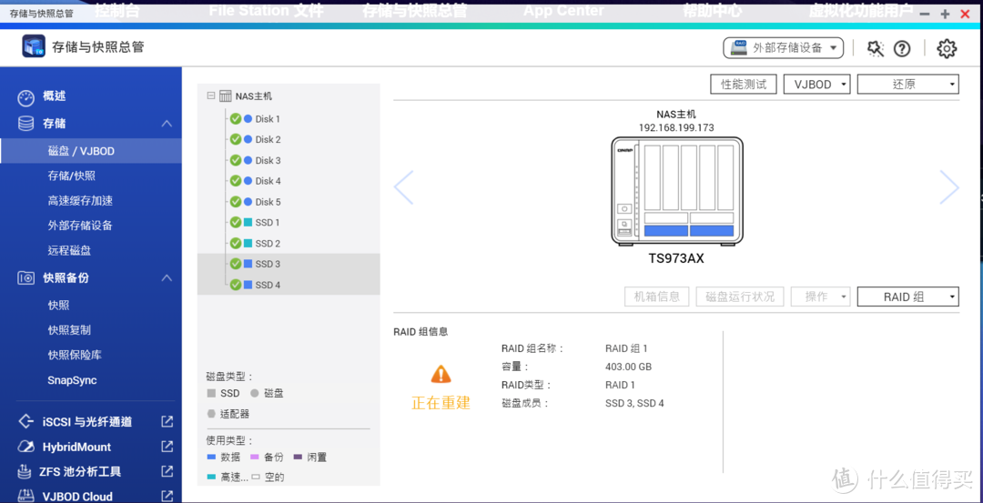This screenshot has height=503, width=983.
Task: Show the next enclosure with right arrow
Action: coord(949,186)
